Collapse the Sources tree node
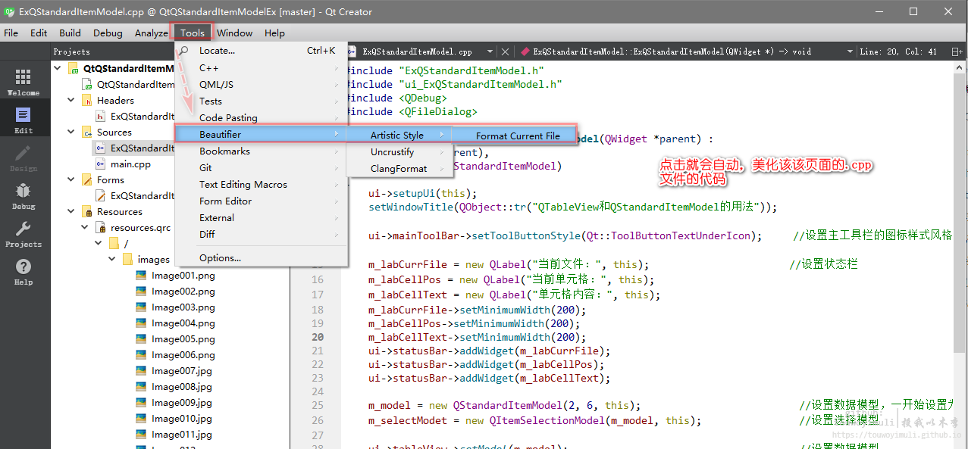The width and height of the screenshot is (968, 449). click(72, 132)
